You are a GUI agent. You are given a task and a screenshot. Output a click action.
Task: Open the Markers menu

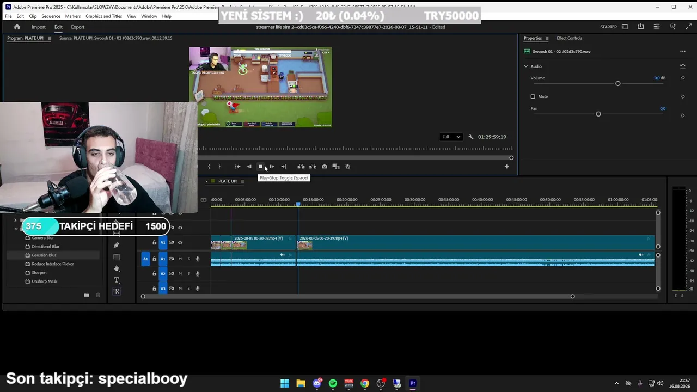(73, 16)
